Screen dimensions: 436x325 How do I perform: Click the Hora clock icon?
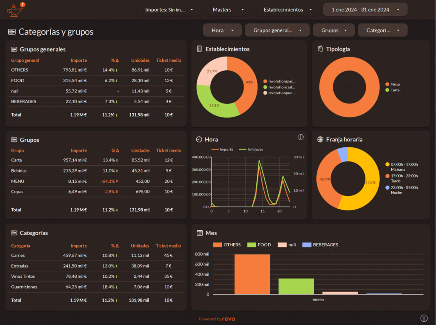[199, 139]
